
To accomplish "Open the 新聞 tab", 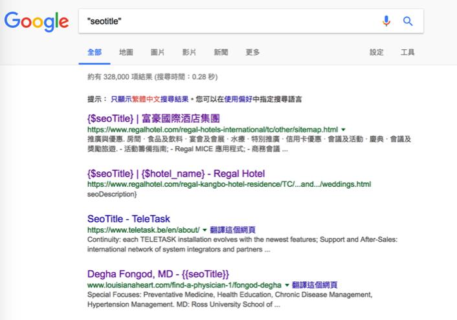I will point(221,52).
